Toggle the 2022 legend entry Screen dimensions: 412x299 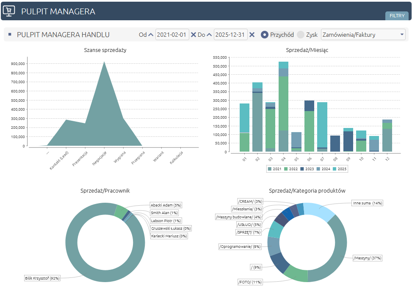[x=291, y=169]
